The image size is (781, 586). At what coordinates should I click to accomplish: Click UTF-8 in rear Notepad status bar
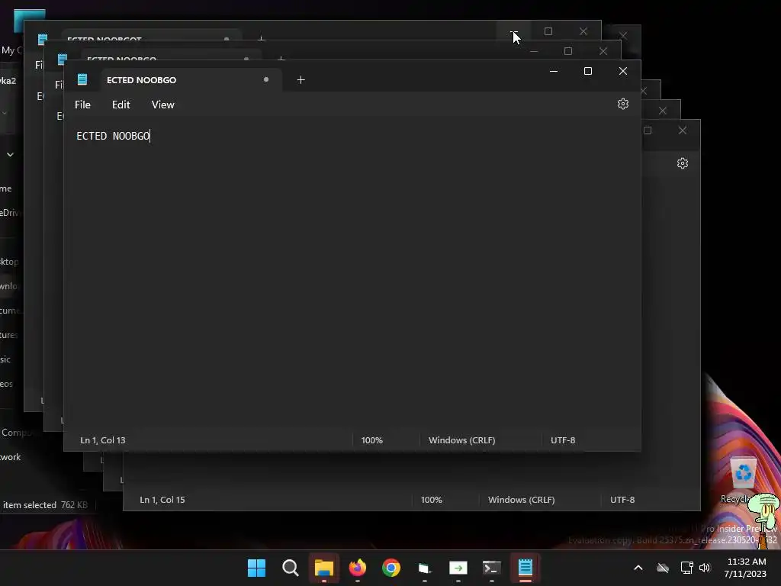622,499
